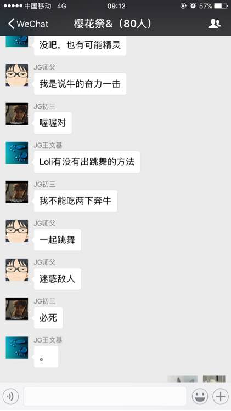Tap the 没吧，也有可能精灵 message
The width and height of the screenshot is (231, 411).
click(x=80, y=45)
